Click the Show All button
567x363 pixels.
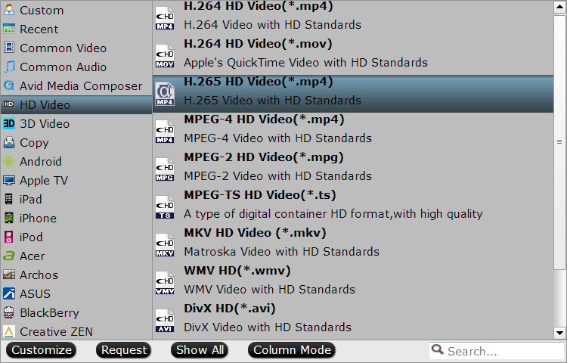point(200,350)
